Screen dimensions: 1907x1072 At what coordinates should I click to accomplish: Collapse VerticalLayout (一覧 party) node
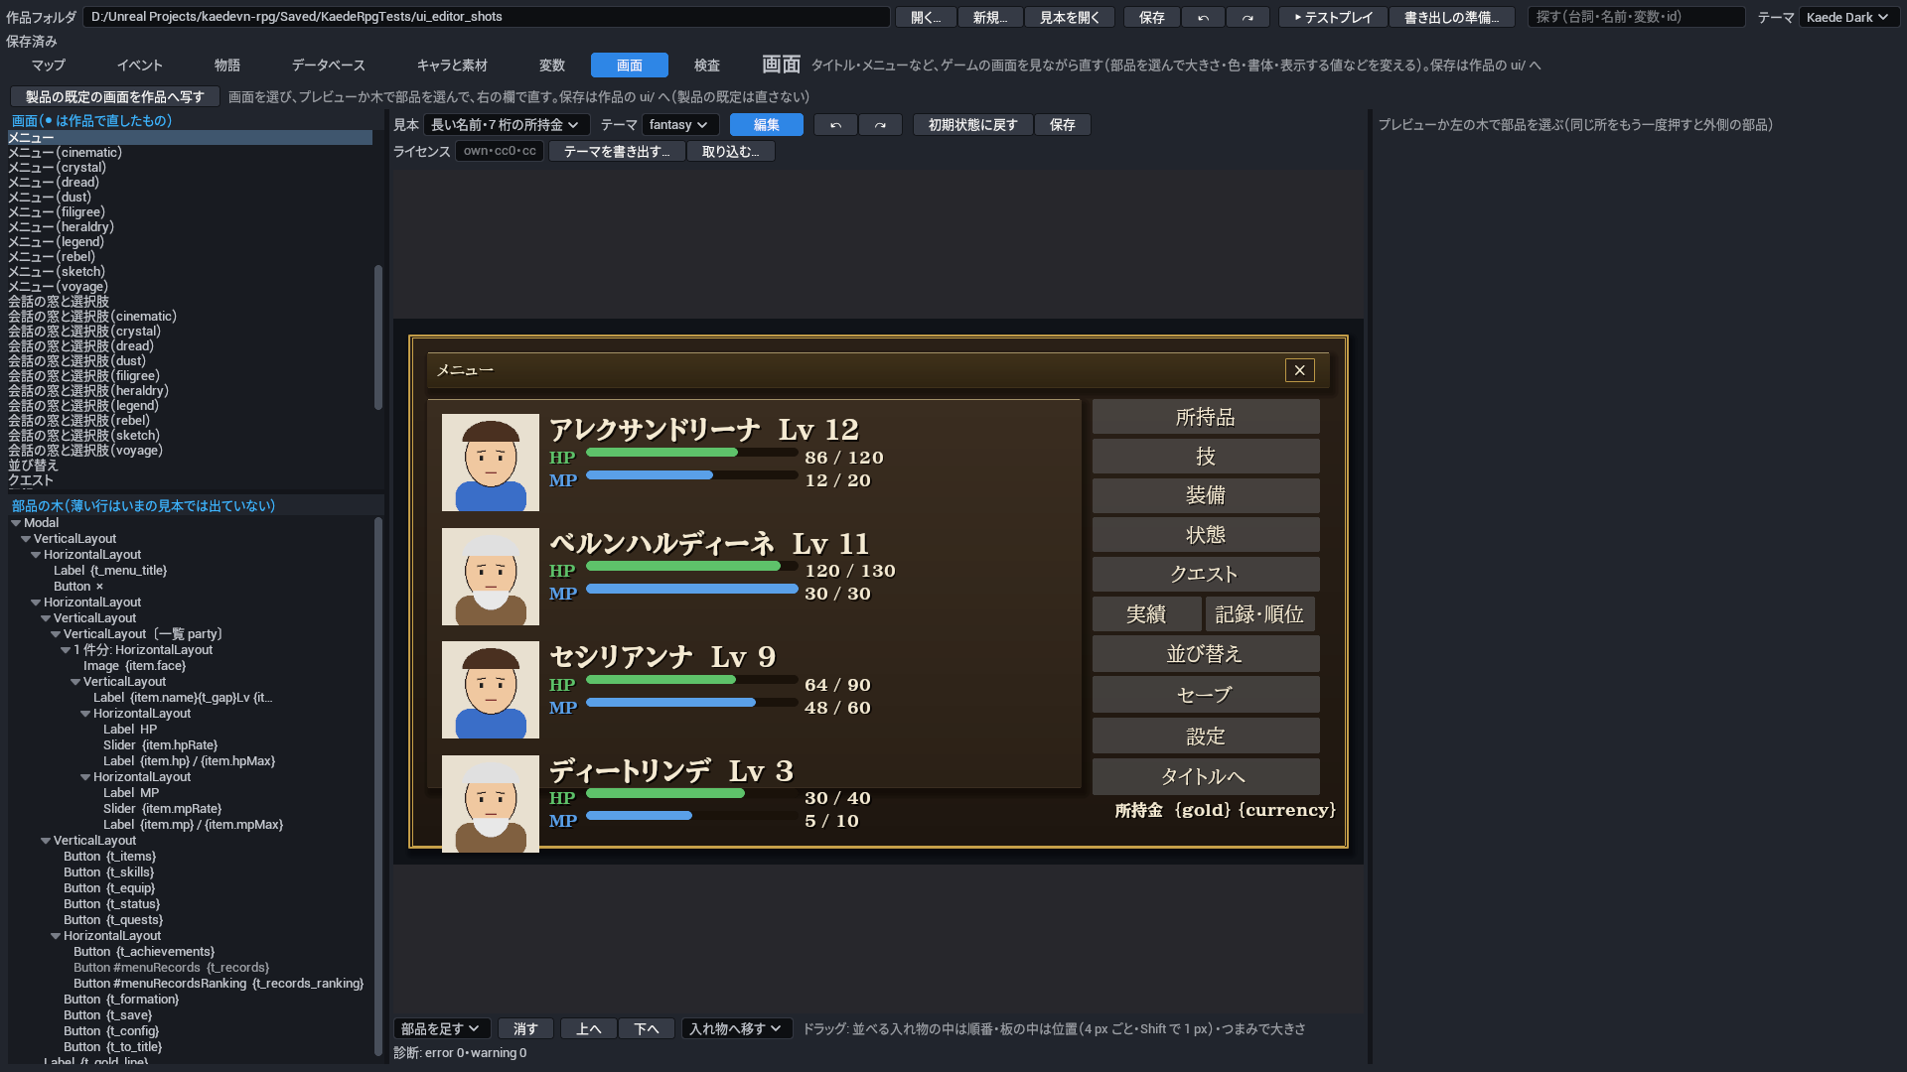pos(56,634)
